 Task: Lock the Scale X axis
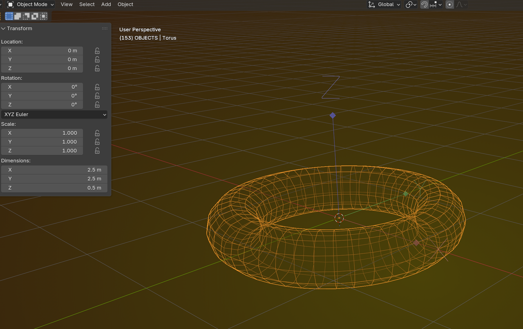[x=97, y=133]
